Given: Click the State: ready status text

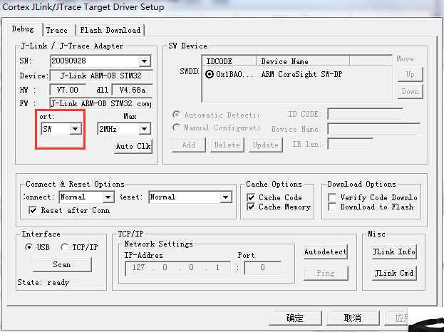Looking at the screenshot, I should pos(43,282).
